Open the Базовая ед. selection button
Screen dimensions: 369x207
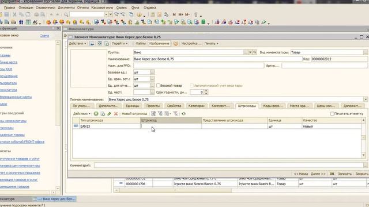pyautogui.click(x=152, y=72)
